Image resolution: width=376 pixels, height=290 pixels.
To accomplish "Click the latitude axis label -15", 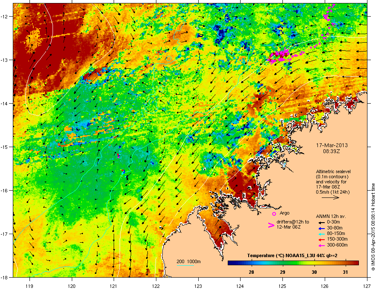I will pyautogui.click(x=5, y=147).
